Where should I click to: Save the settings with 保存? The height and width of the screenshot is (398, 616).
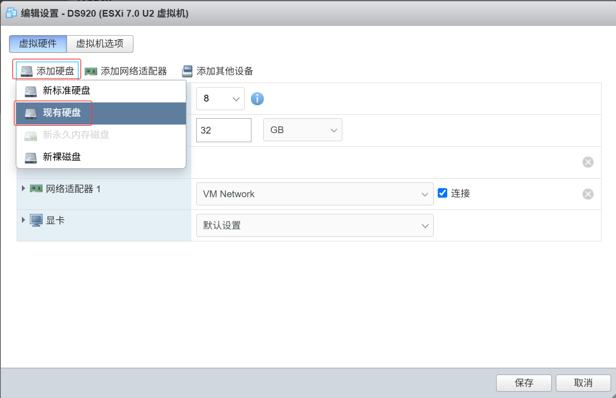524,383
